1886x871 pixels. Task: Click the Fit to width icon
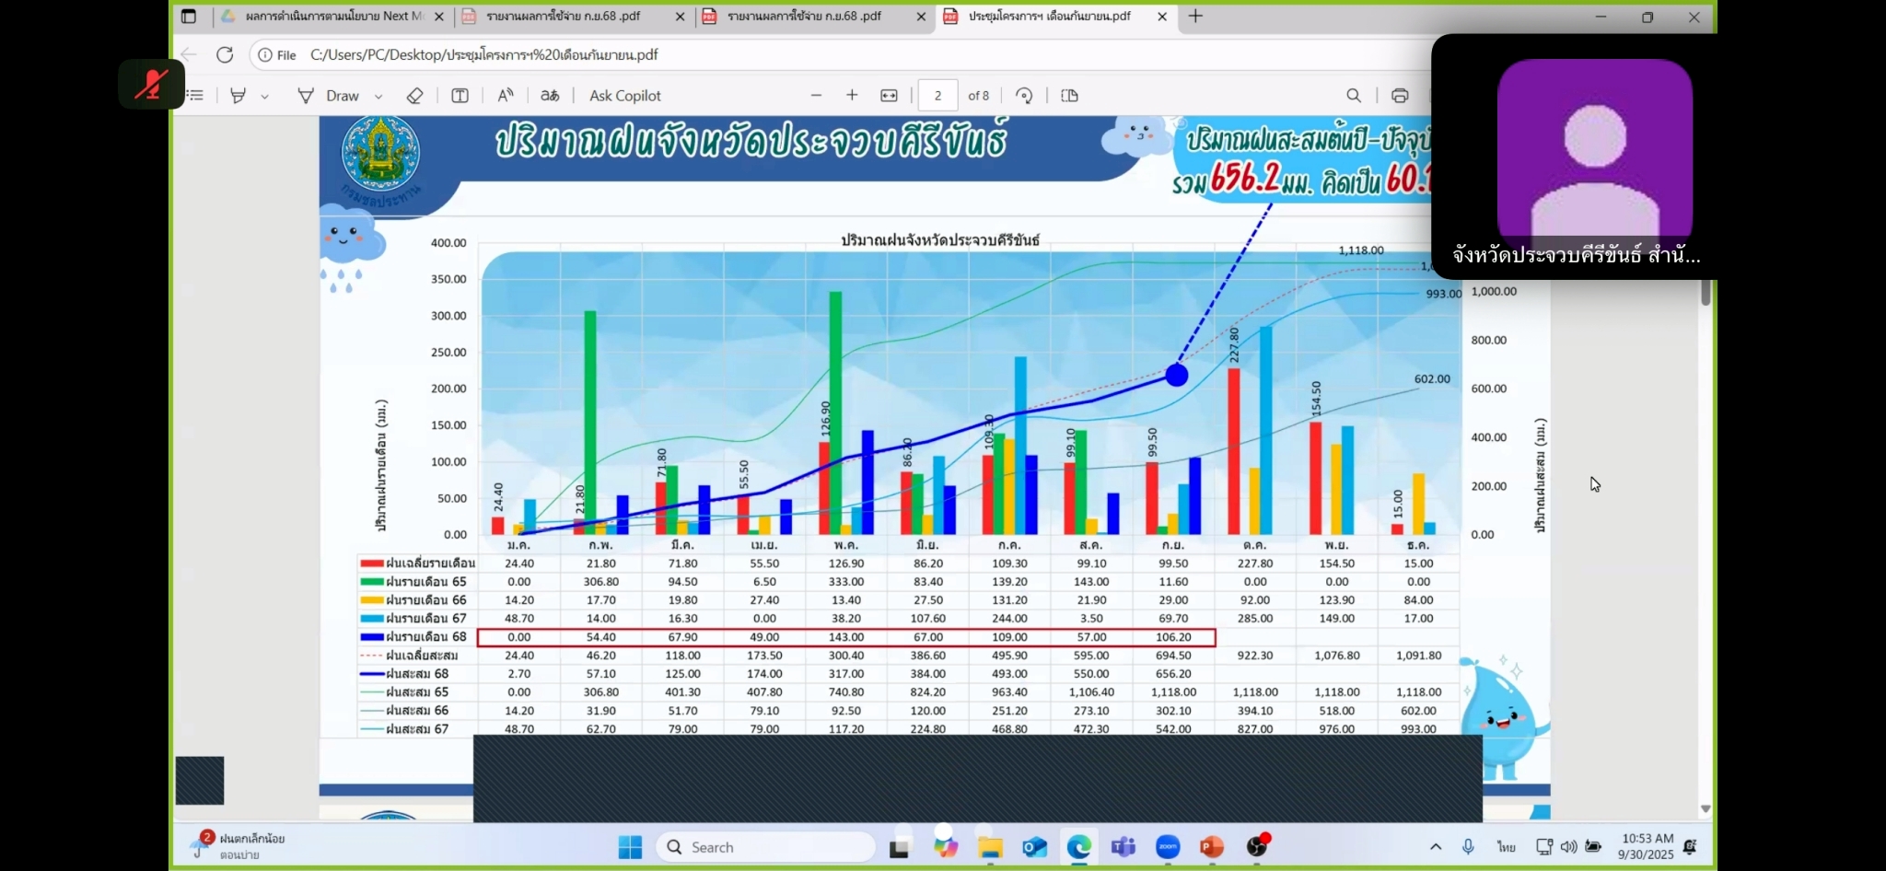coord(889,96)
